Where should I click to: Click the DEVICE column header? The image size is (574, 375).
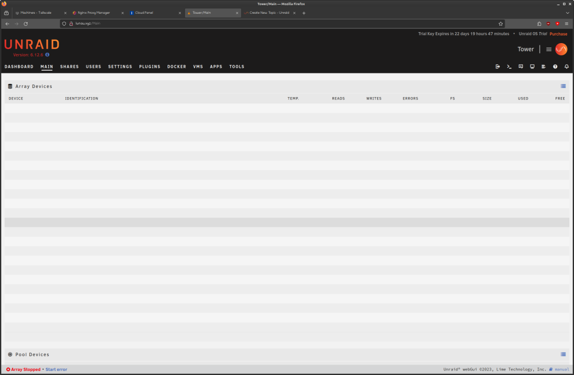[15, 99]
